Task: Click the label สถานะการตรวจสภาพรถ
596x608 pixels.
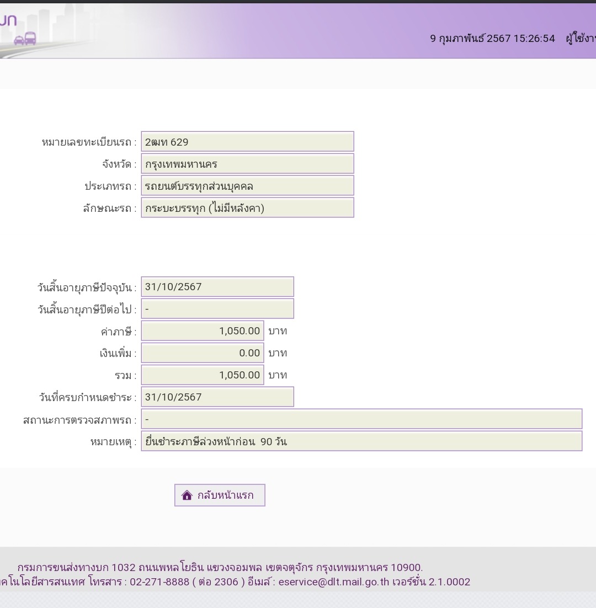Action: pos(80,420)
